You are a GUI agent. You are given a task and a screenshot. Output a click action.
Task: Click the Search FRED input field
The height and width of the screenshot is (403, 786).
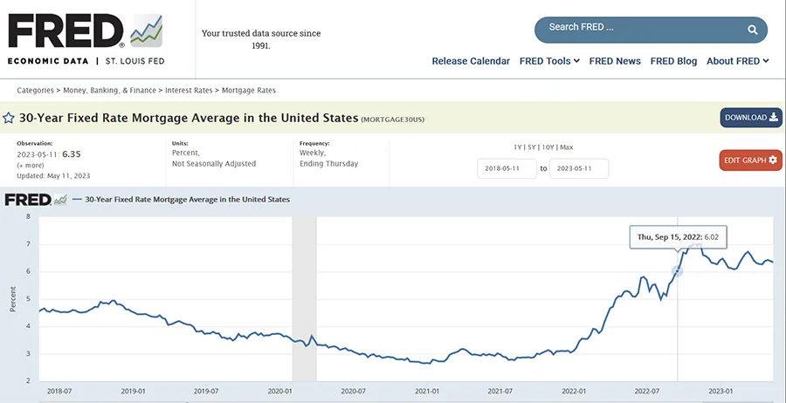638,28
